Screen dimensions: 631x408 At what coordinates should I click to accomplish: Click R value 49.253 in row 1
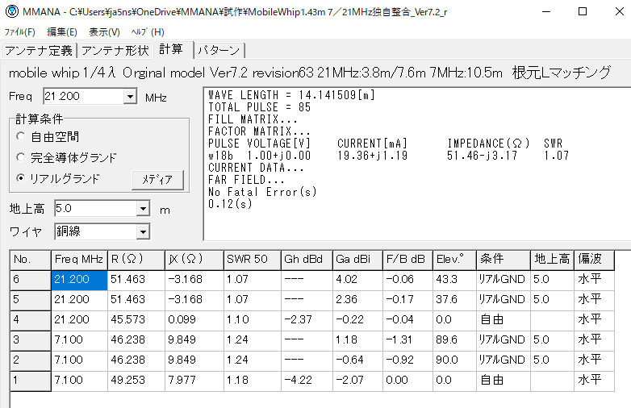click(136, 381)
